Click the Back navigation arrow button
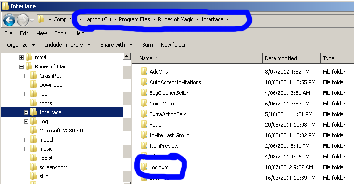The height and width of the screenshot is (184, 354). 9,20
